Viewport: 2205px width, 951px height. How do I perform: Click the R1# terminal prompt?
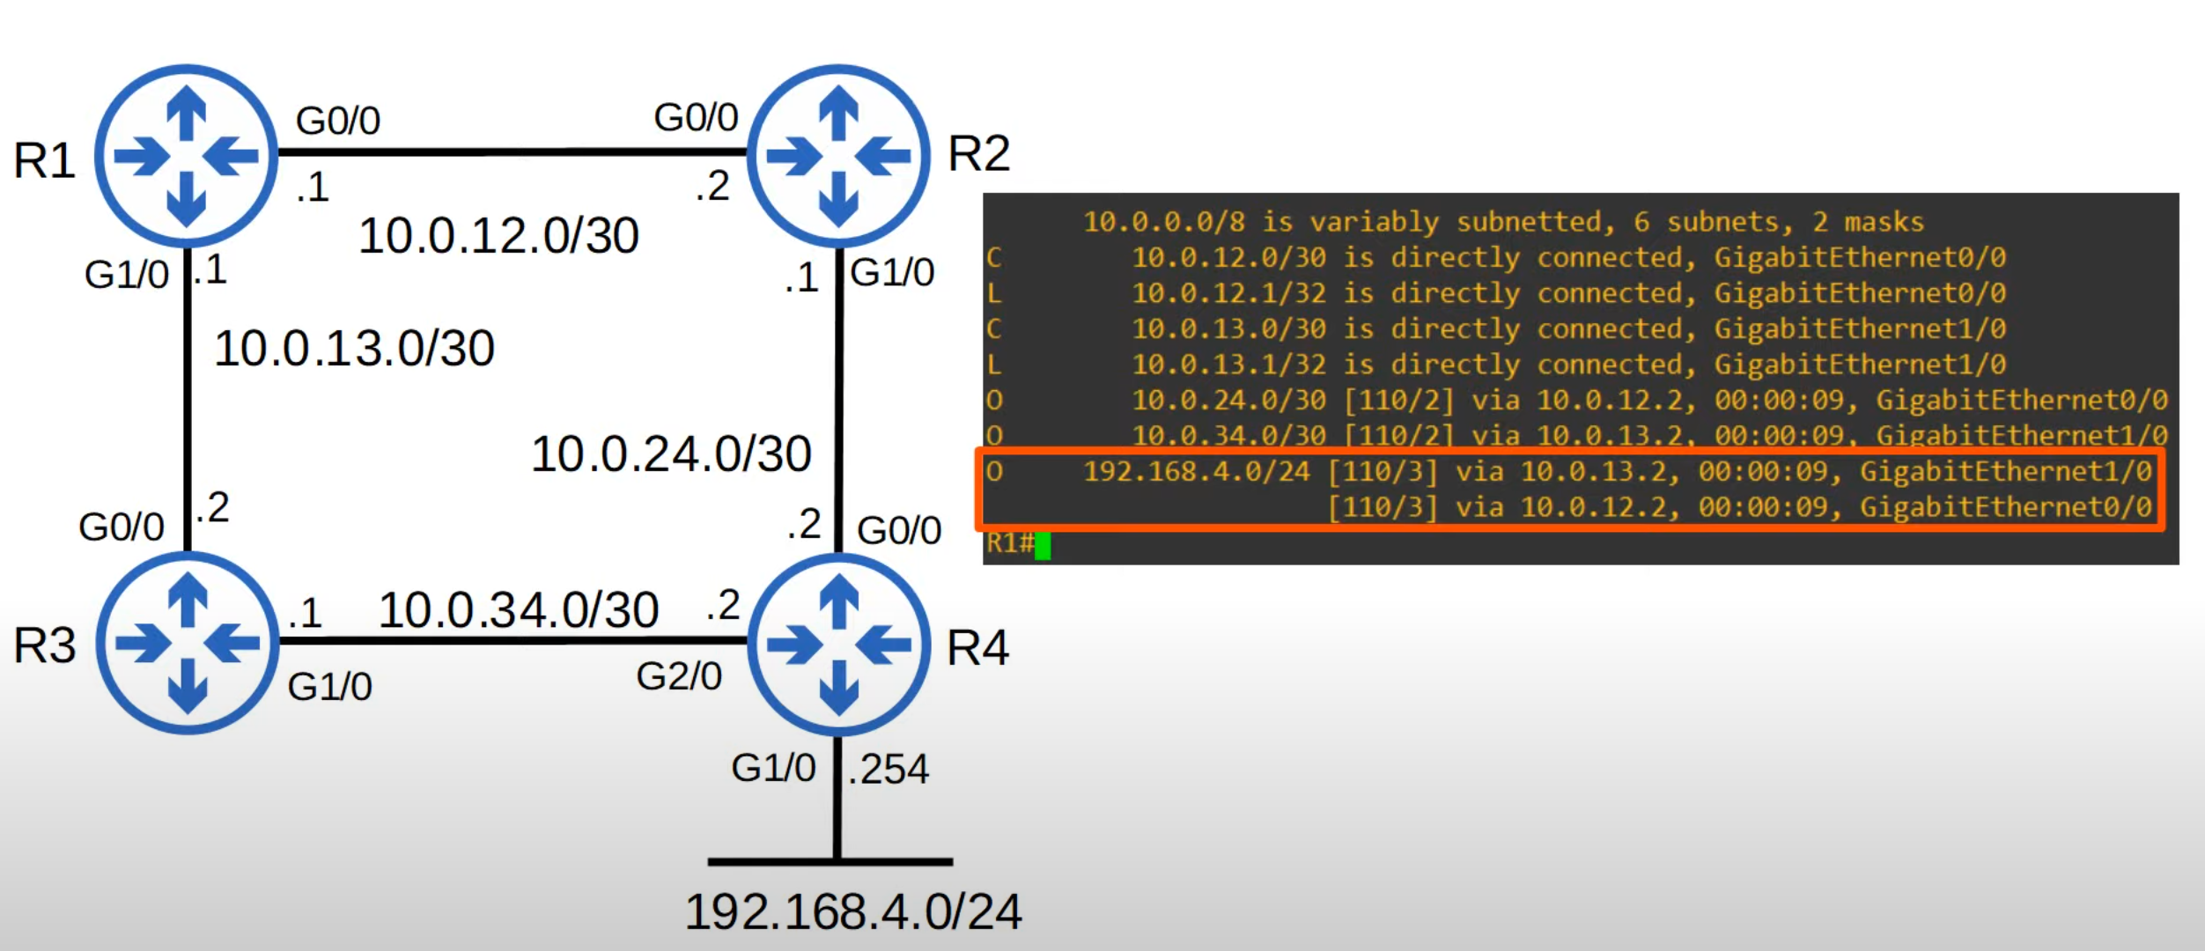(1009, 542)
